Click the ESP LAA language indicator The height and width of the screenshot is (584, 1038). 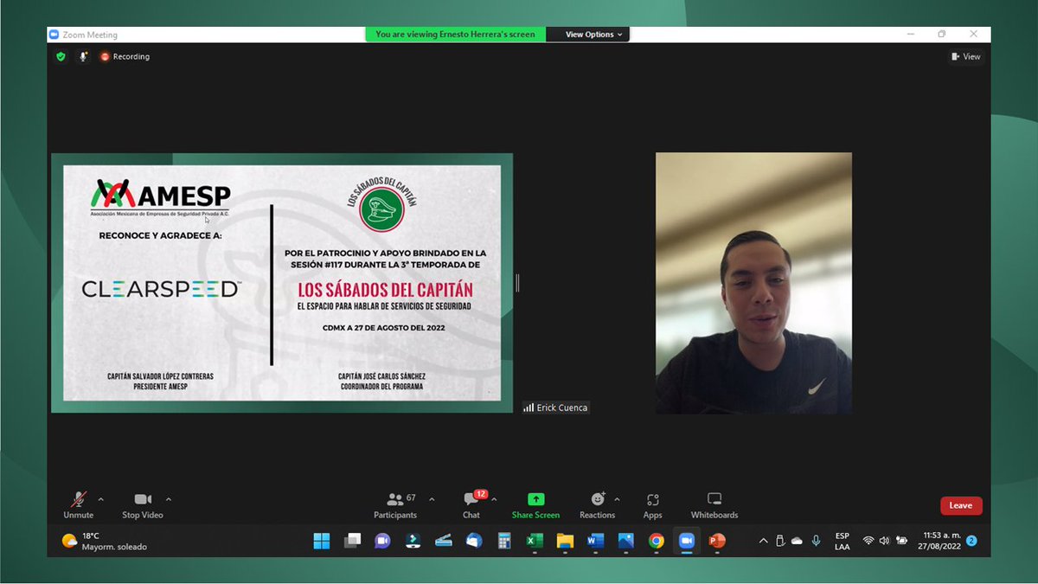(x=842, y=541)
